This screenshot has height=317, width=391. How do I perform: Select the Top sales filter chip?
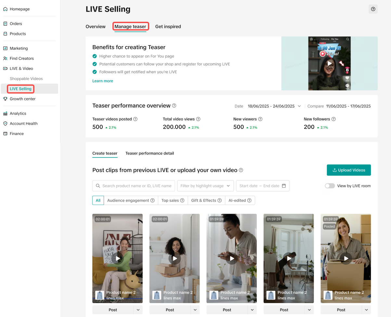pyautogui.click(x=170, y=200)
